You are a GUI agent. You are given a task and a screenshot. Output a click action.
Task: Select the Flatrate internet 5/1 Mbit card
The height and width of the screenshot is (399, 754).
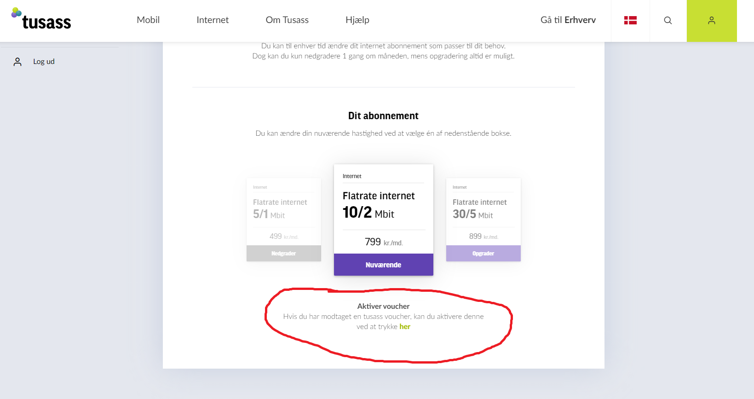pyautogui.click(x=284, y=220)
